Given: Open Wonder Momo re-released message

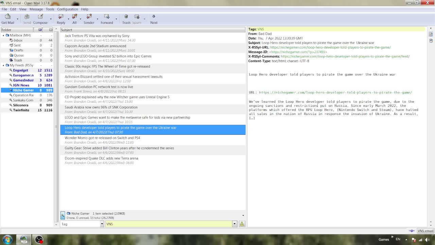Looking at the screenshot, I should [153, 140].
